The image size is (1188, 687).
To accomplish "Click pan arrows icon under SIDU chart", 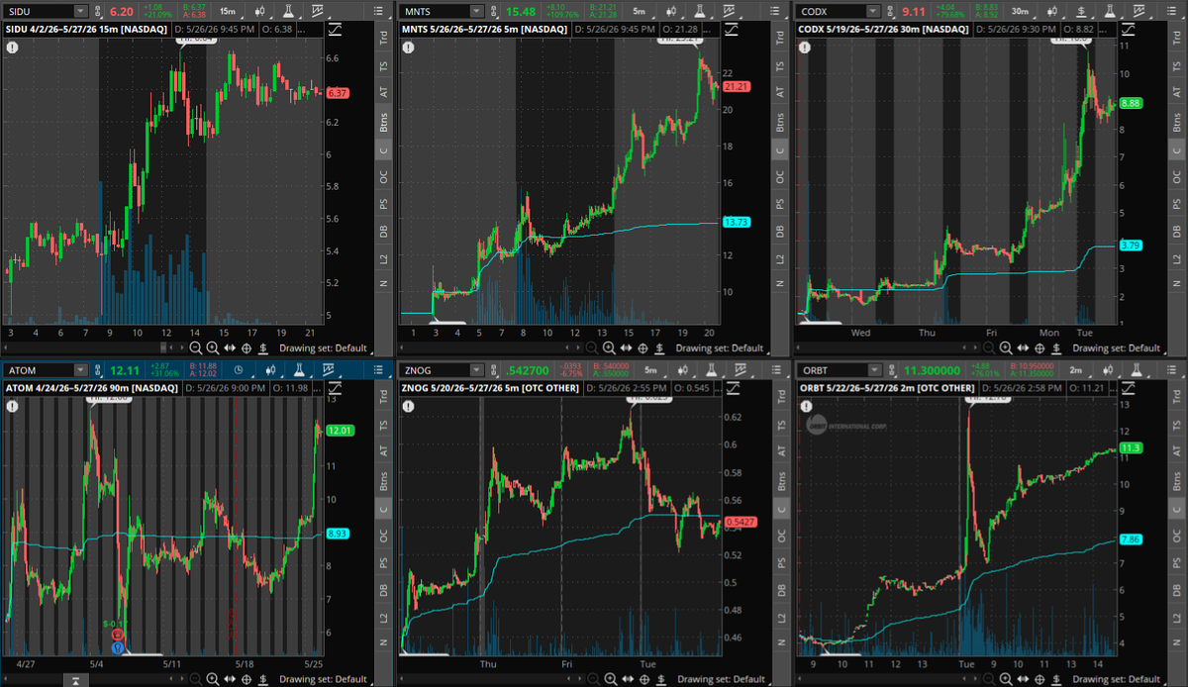I will 230,348.
